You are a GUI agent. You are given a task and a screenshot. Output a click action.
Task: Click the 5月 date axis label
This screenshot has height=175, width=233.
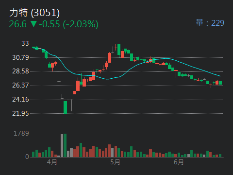click(115, 162)
